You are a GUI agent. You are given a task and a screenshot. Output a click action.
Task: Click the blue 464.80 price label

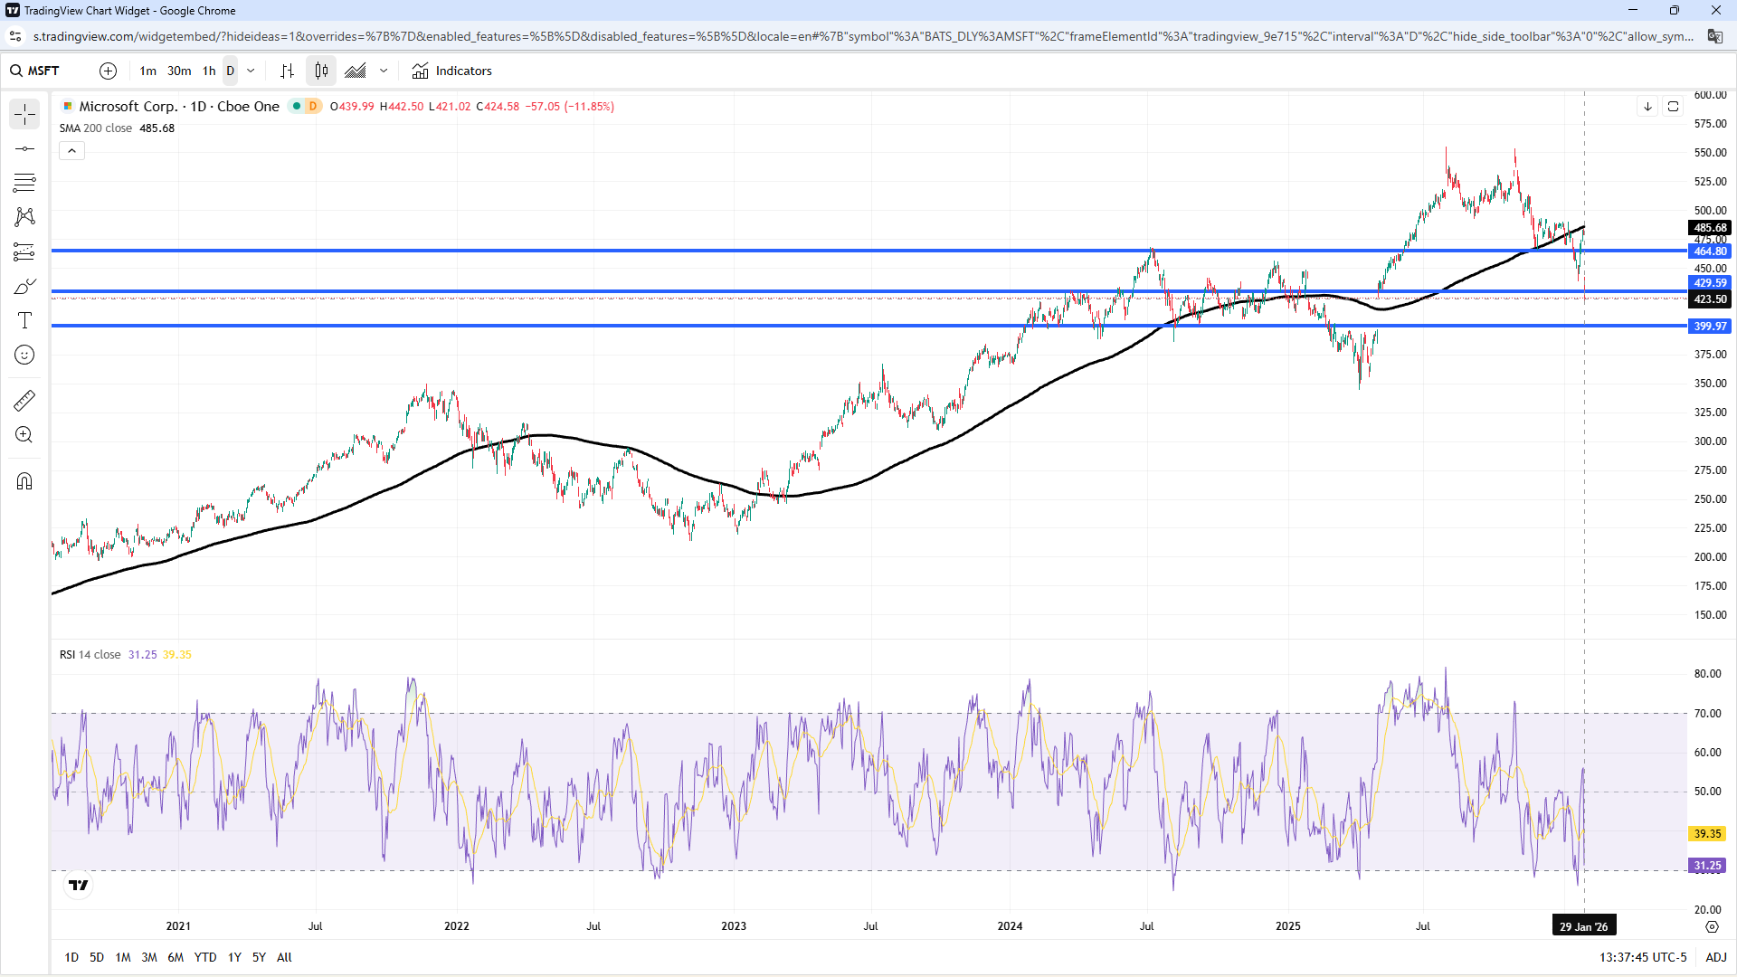[1709, 251]
